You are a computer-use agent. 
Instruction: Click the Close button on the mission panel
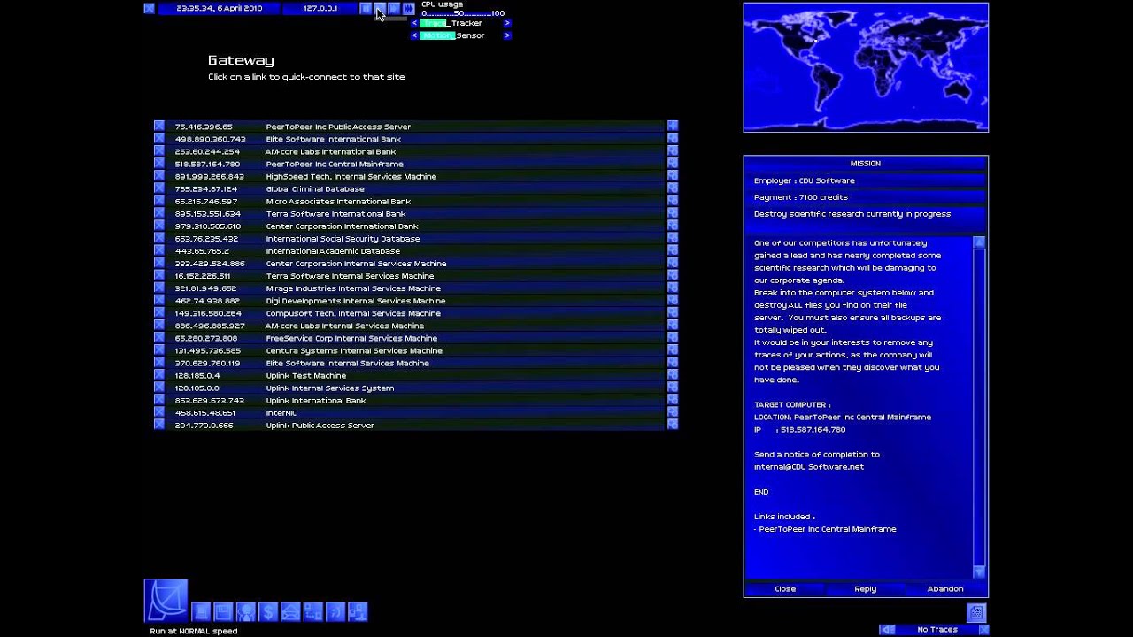(x=785, y=588)
